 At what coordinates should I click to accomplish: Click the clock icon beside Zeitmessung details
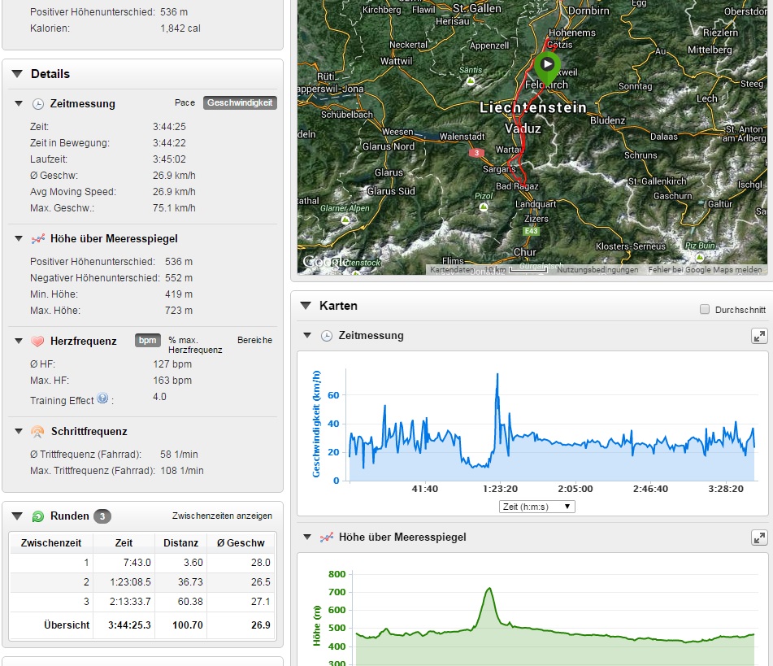(x=37, y=104)
